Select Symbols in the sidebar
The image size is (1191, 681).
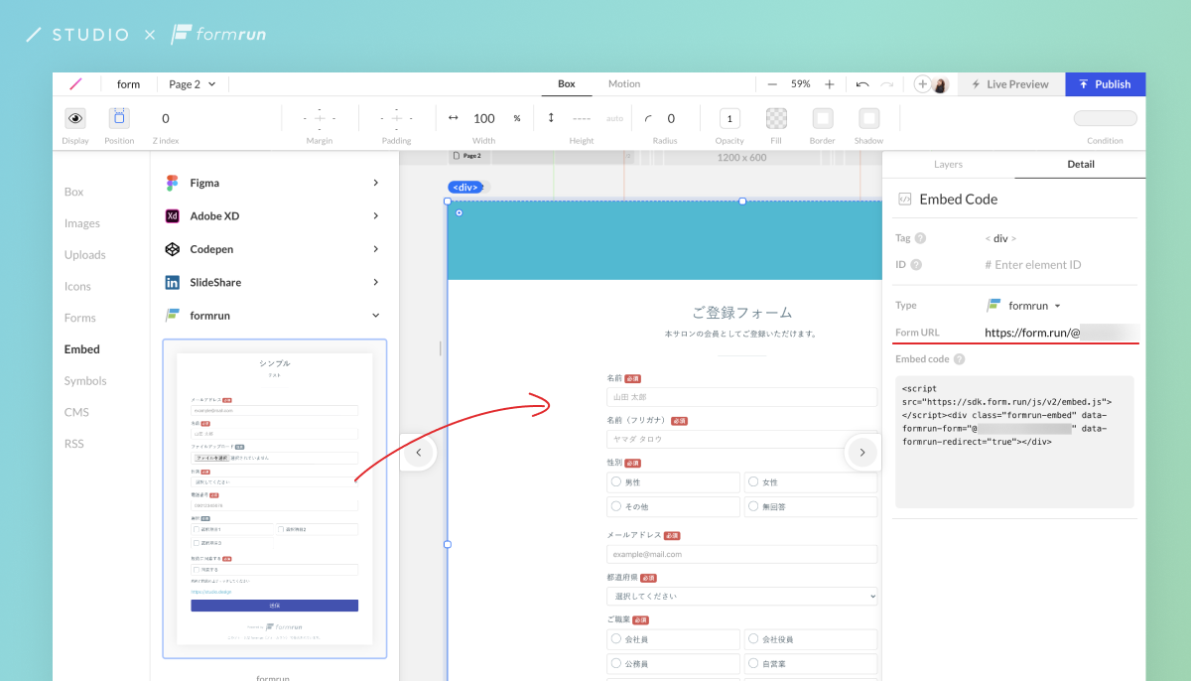point(85,381)
